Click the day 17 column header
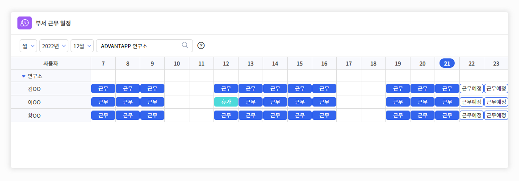Viewport: 519px width, 181px height. [348, 63]
